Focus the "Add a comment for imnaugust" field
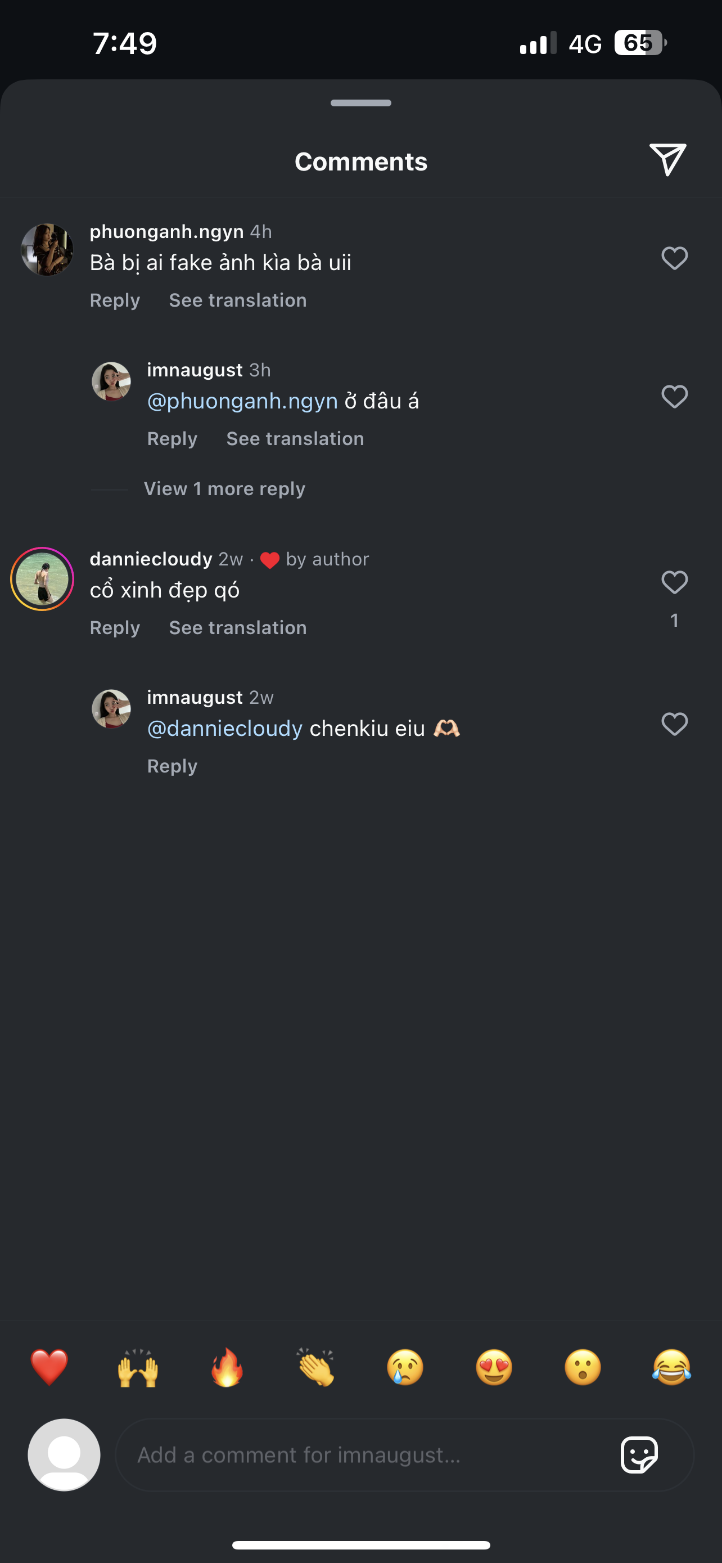Image resolution: width=722 pixels, height=1563 pixels. click(x=364, y=1455)
